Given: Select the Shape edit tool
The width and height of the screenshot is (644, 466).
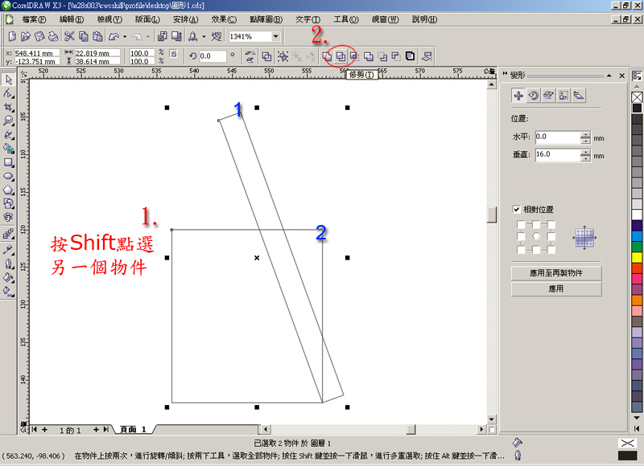Looking at the screenshot, I should [9, 93].
